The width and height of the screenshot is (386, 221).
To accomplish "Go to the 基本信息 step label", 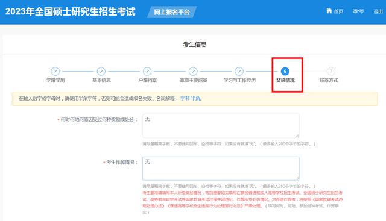I will [x=101, y=80].
